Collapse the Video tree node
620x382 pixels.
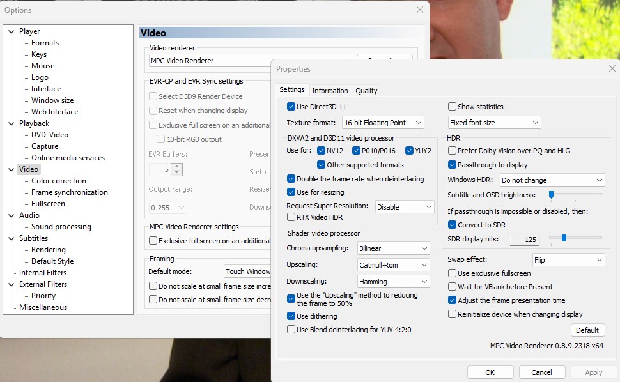[12, 169]
